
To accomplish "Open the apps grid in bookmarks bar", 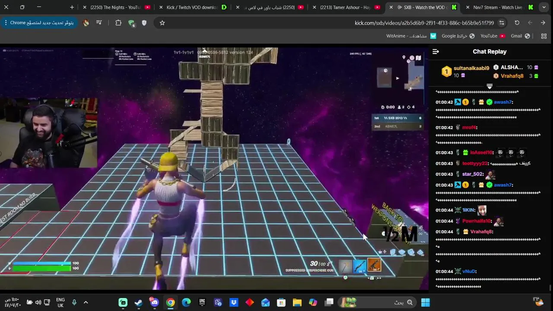I will [x=544, y=36].
